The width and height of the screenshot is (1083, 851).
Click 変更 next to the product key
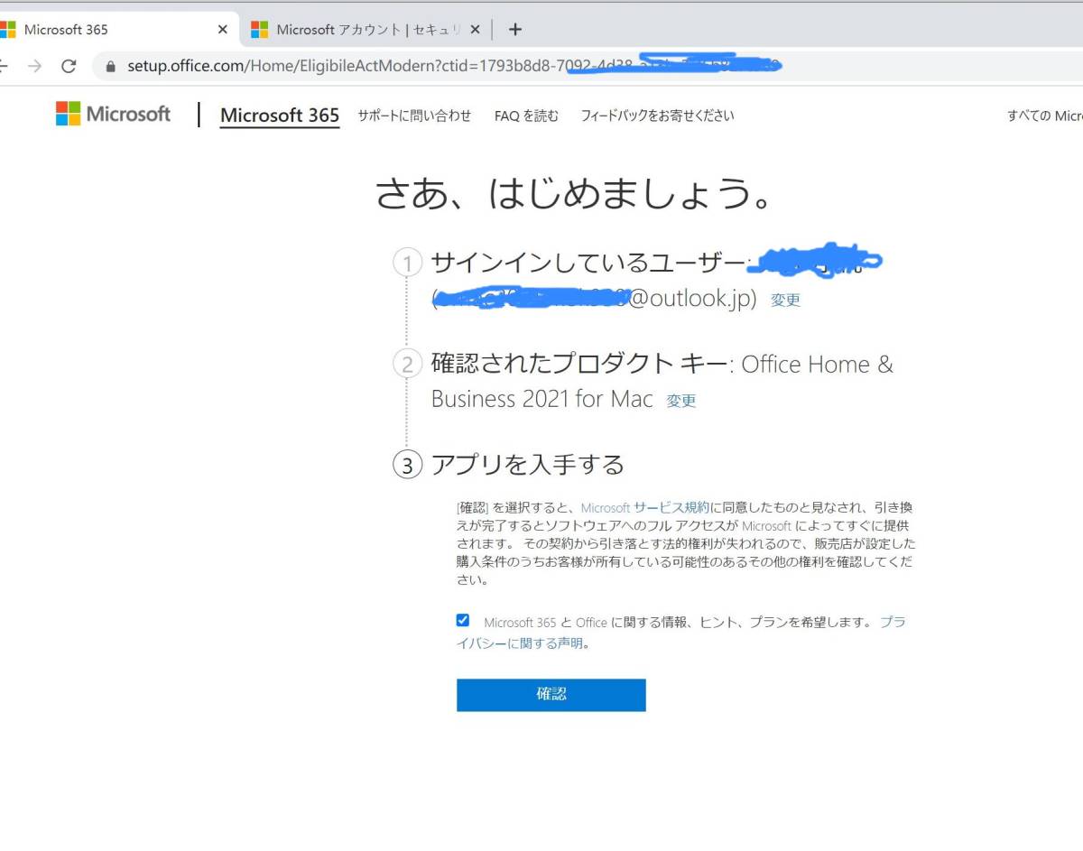pos(681,402)
